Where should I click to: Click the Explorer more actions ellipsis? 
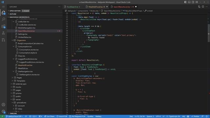[x=59, y=7]
